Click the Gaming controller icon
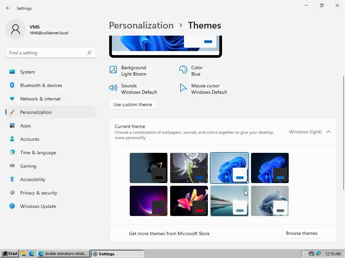345x258 pixels. (12, 166)
